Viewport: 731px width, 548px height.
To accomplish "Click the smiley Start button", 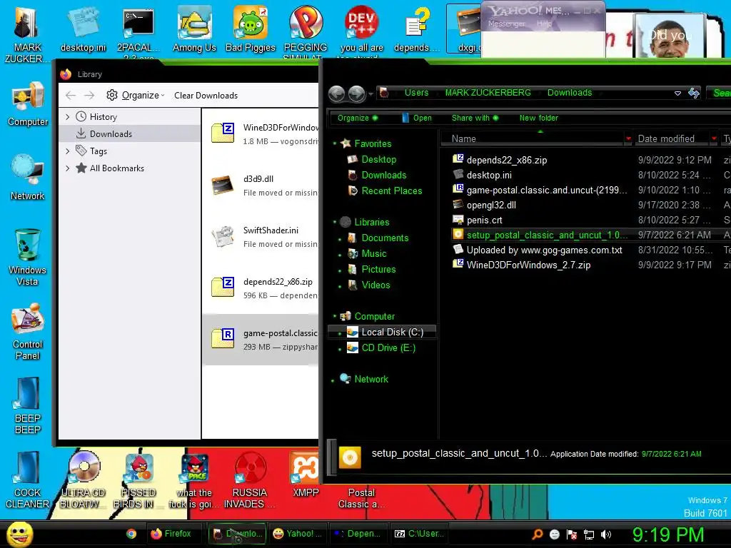I will coord(19,534).
